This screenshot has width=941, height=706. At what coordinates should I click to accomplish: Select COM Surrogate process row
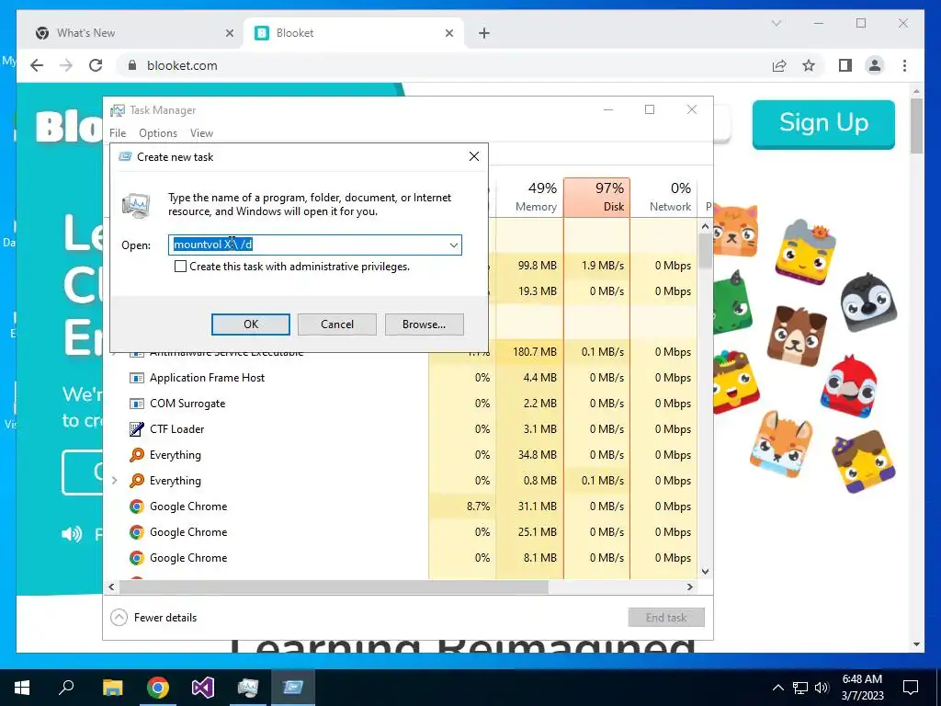[x=401, y=404]
